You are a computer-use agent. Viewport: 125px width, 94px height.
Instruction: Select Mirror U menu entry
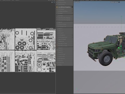point(65,29)
